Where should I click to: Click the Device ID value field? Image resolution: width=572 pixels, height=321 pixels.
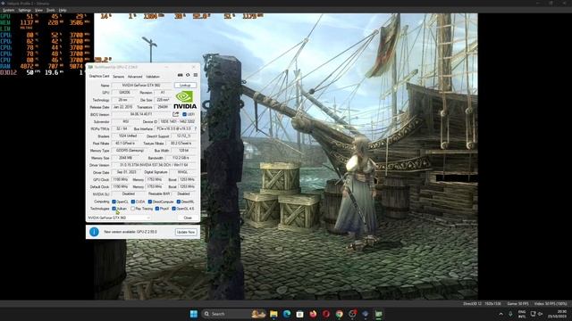tap(178, 121)
